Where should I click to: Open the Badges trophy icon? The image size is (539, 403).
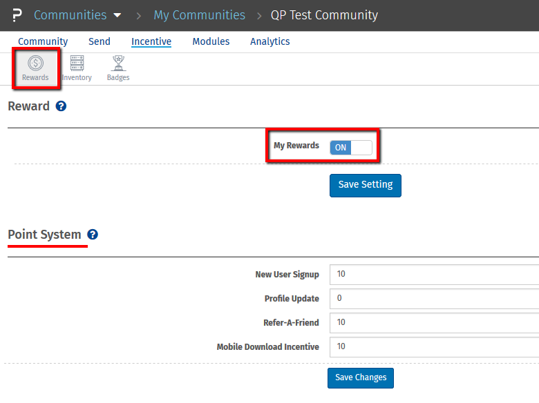coord(118,68)
